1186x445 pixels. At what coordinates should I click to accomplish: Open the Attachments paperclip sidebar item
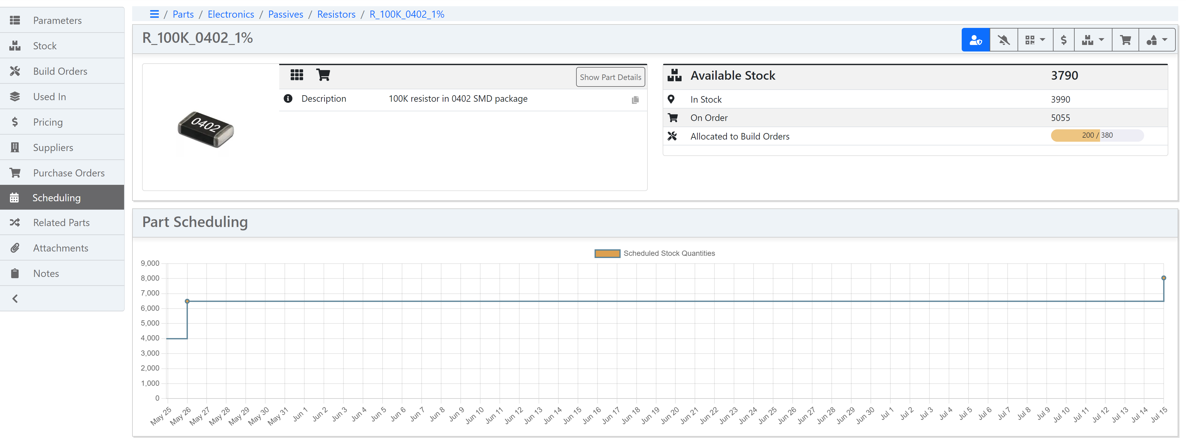(x=60, y=248)
